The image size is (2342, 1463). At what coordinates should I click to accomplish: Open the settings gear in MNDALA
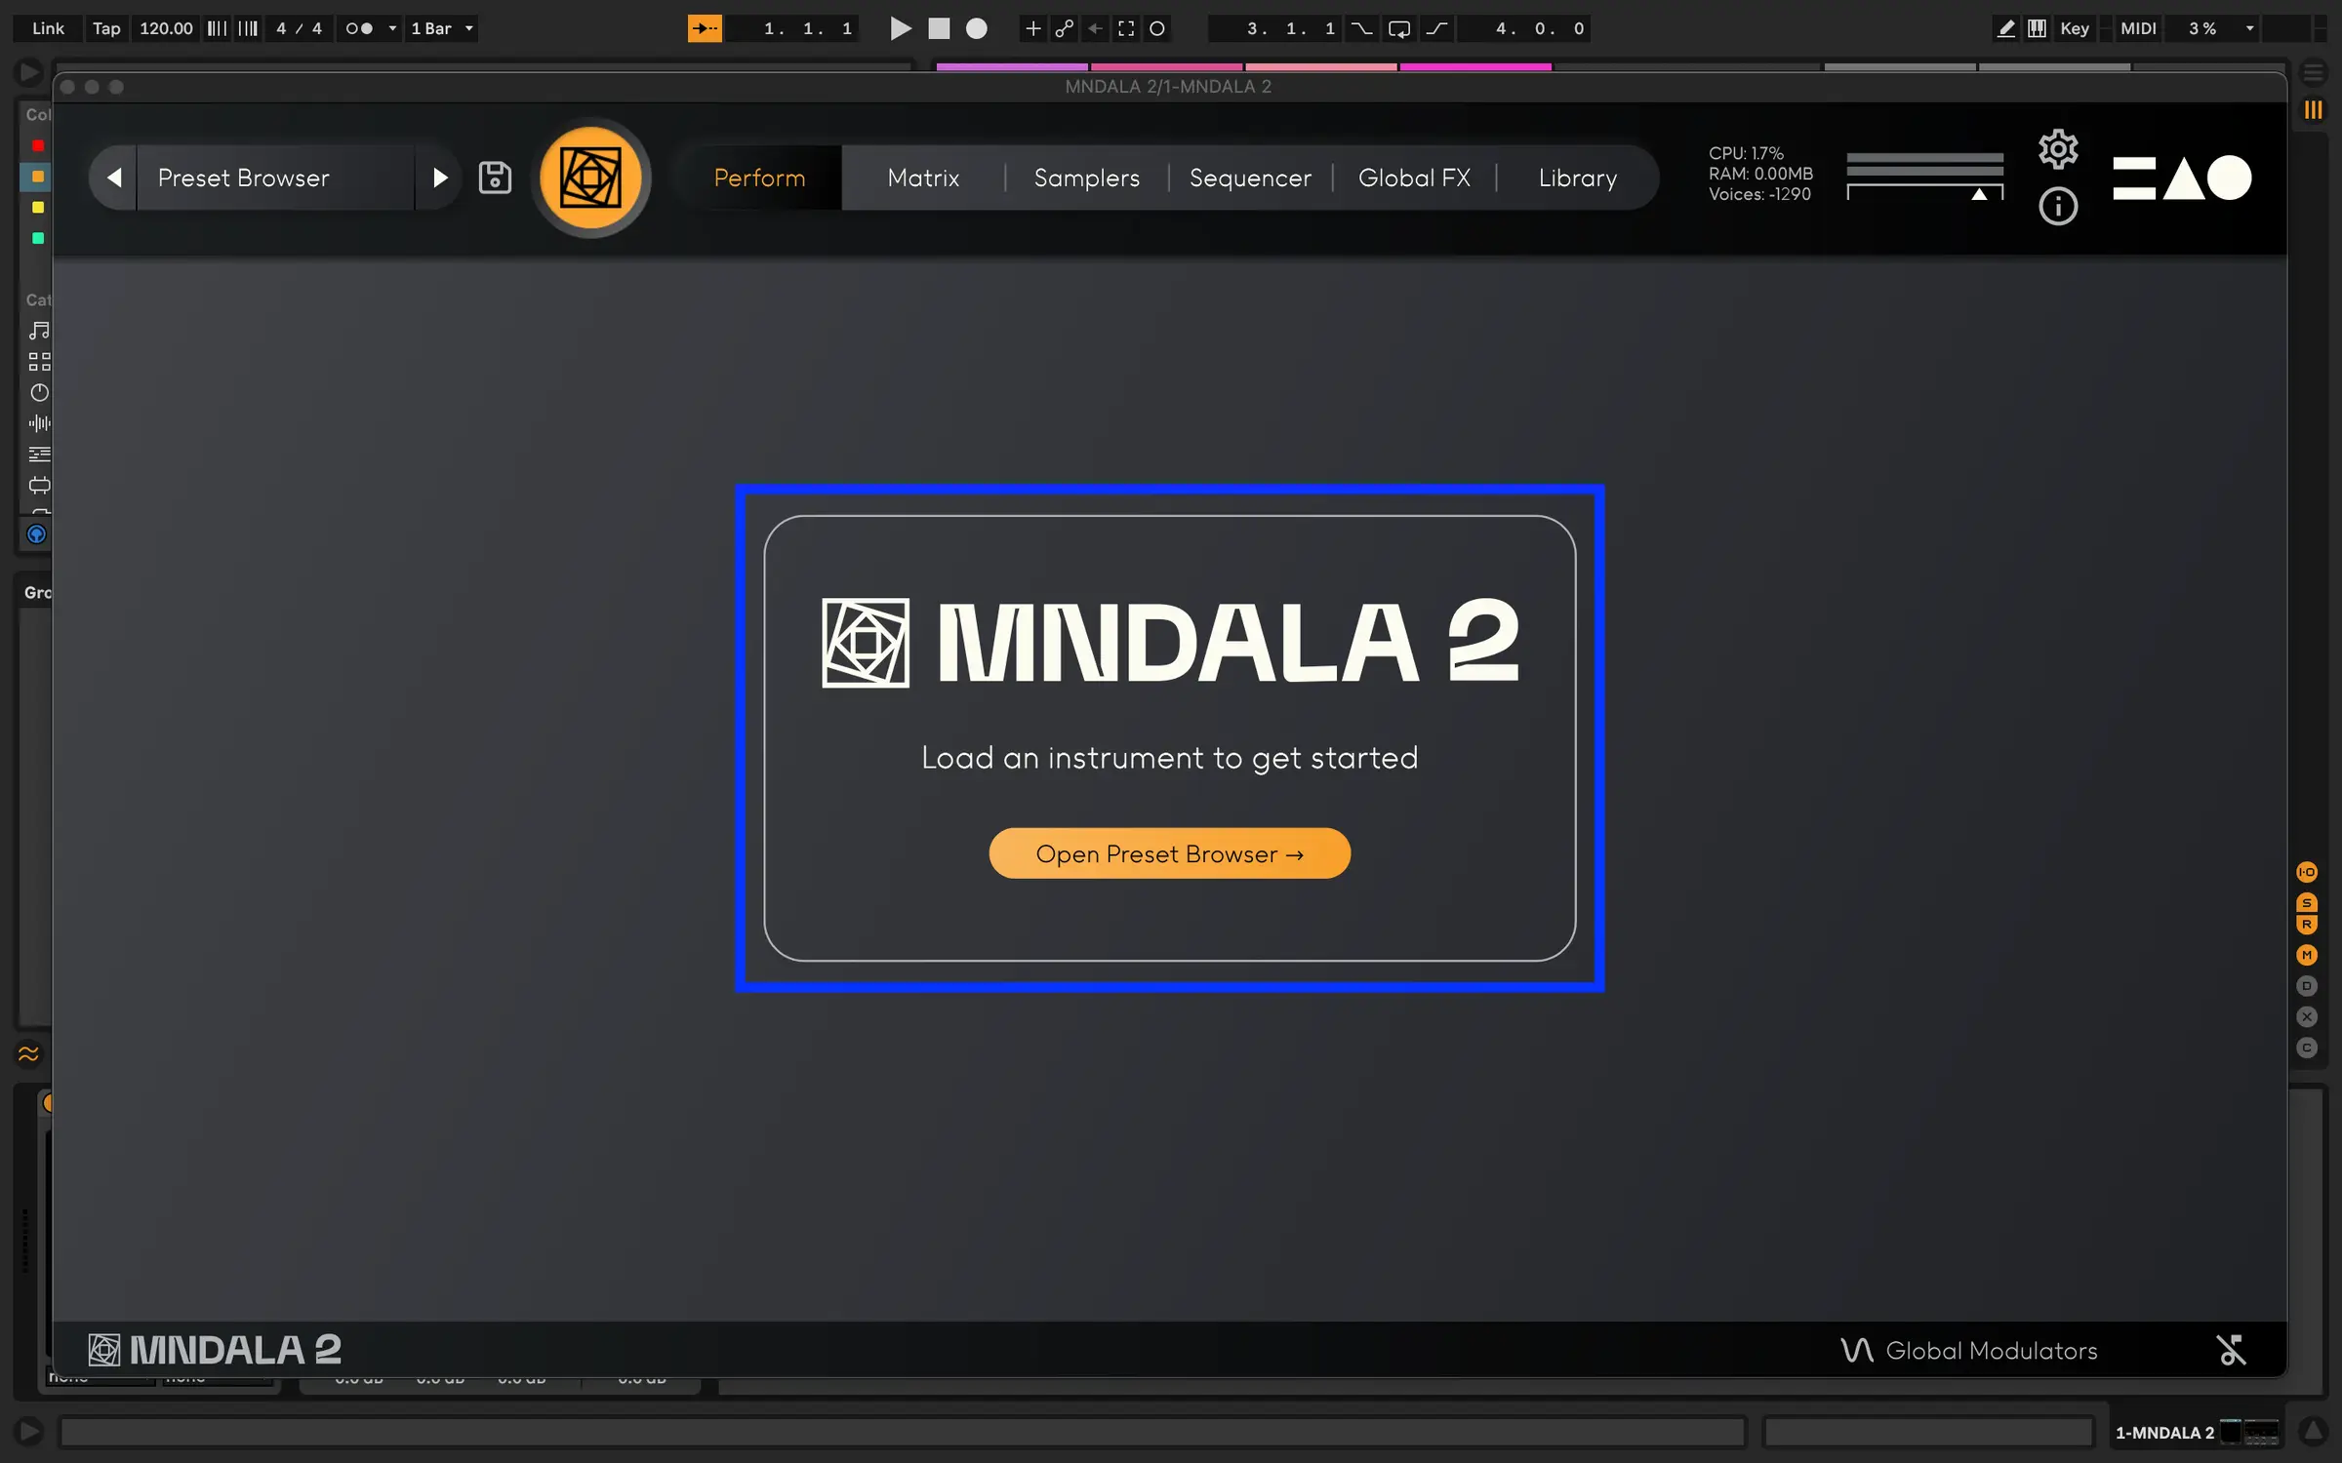[x=2058, y=149]
